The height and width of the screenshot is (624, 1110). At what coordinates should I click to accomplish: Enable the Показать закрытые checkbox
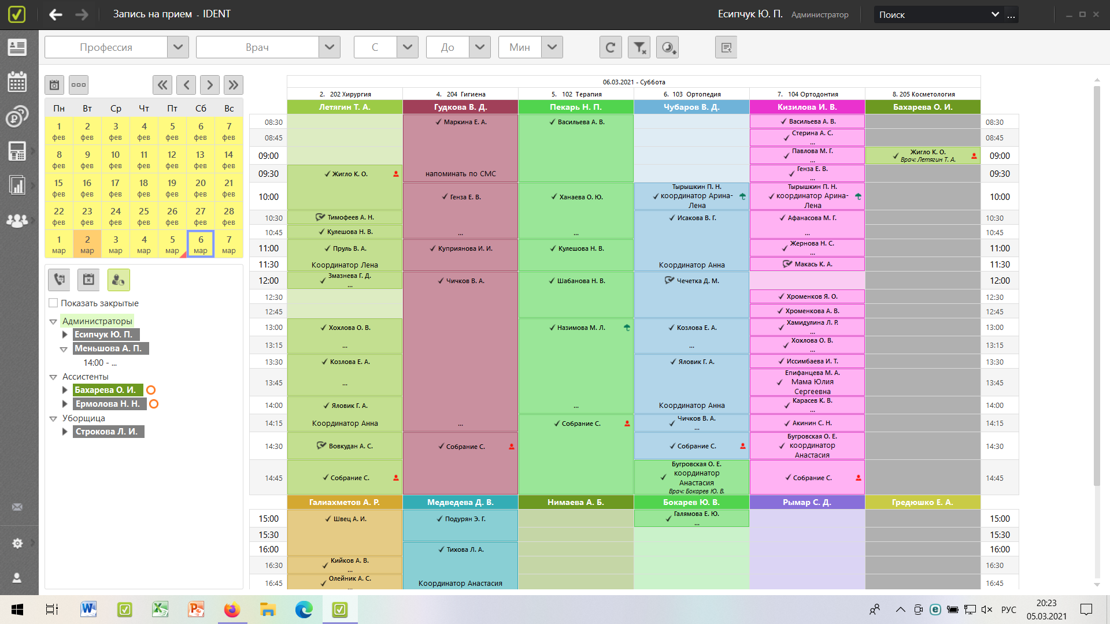[53, 303]
